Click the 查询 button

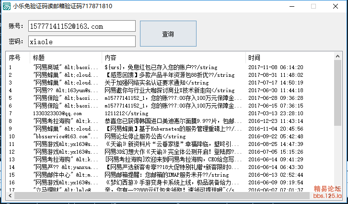click(168, 34)
